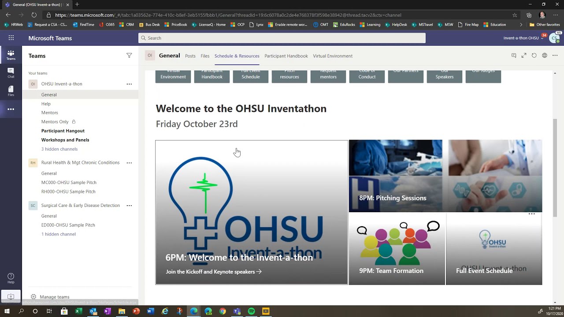
Task: Open more options for Rural Health team
Action: point(129,162)
